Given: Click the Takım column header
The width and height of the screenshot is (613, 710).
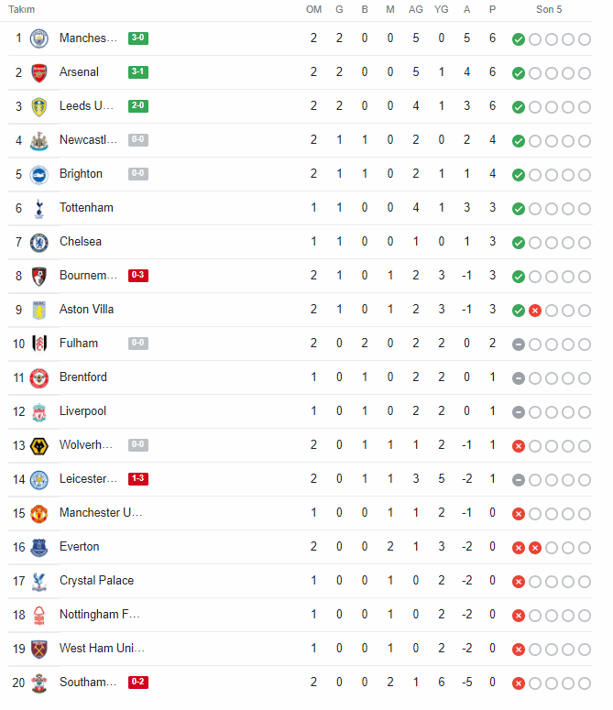Looking at the screenshot, I should 21,9.
